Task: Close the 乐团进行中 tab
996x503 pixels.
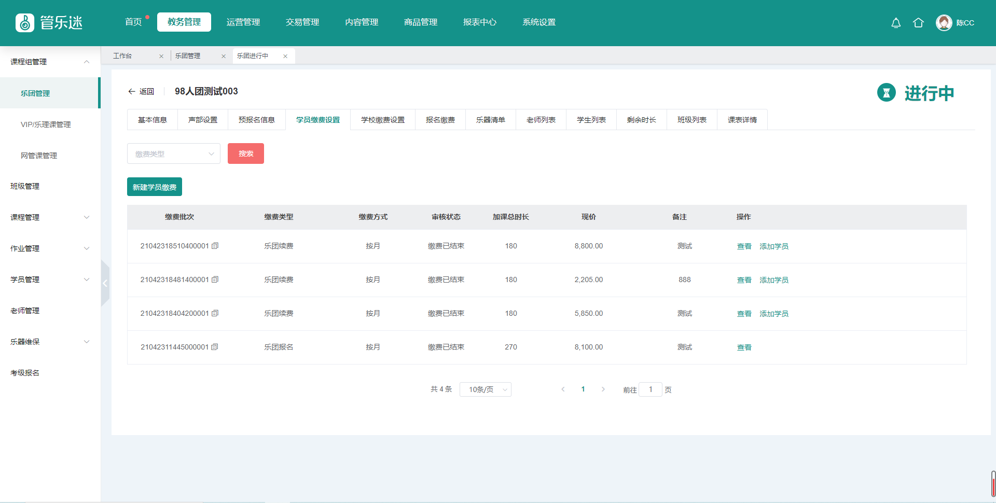Action: [x=285, y=56]
